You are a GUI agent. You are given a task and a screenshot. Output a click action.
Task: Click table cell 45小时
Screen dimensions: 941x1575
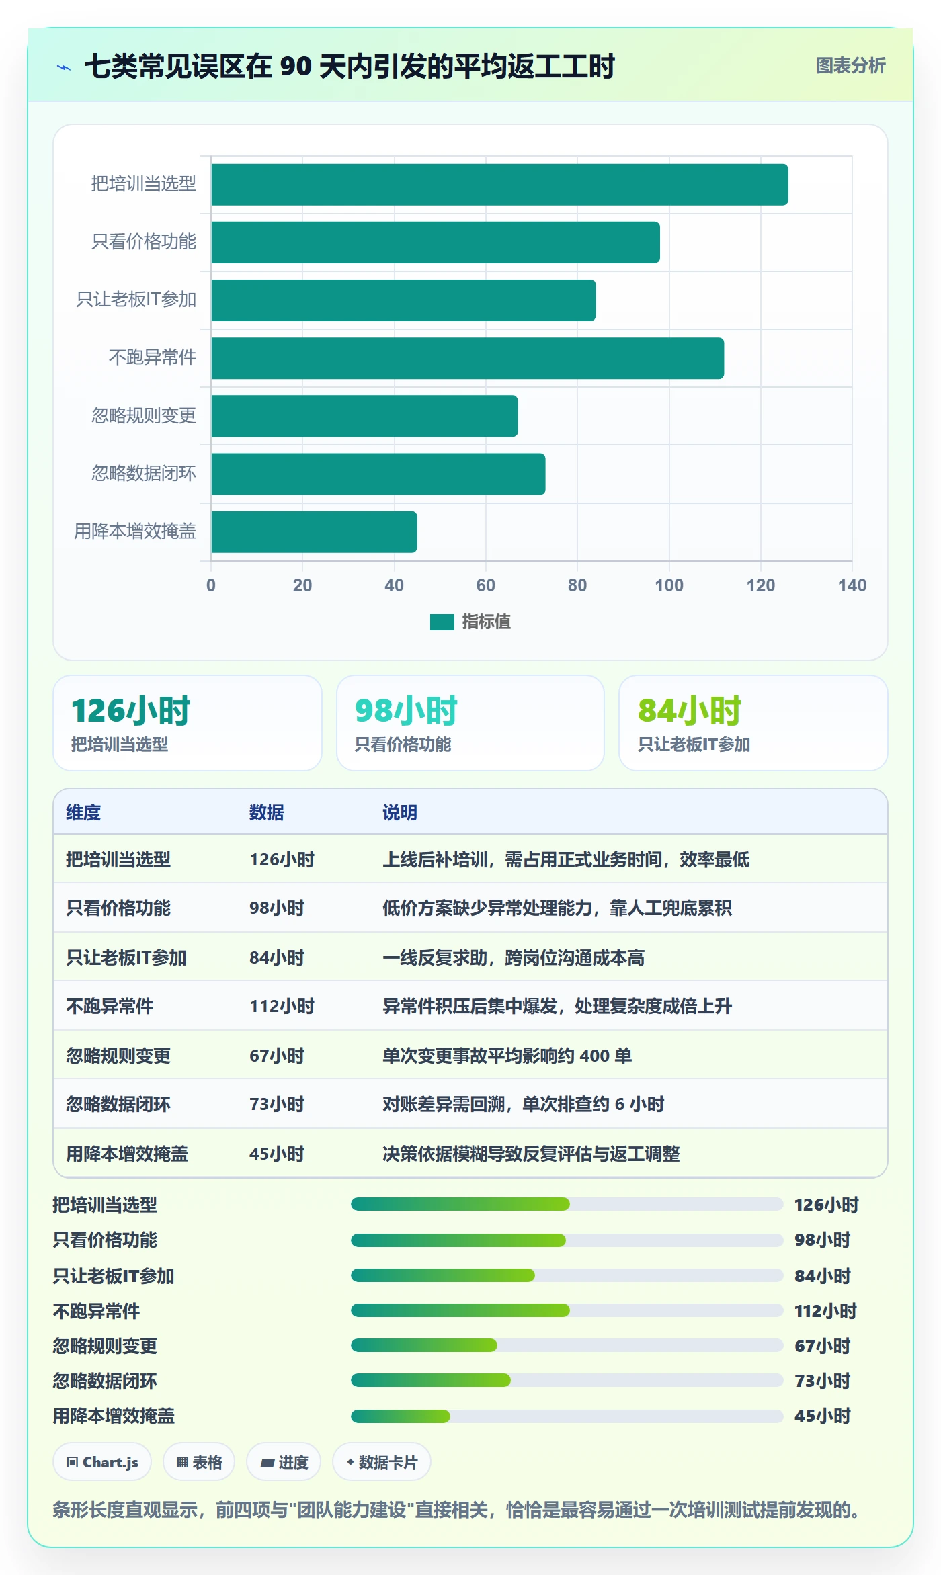(277, 1154)
